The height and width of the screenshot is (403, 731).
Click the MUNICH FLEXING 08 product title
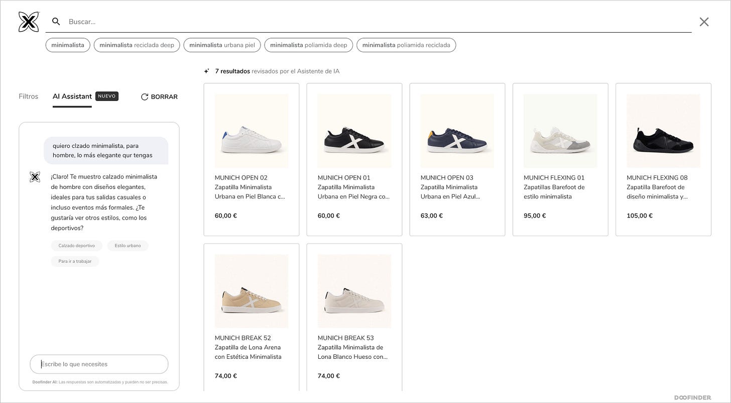coord(657,187)
